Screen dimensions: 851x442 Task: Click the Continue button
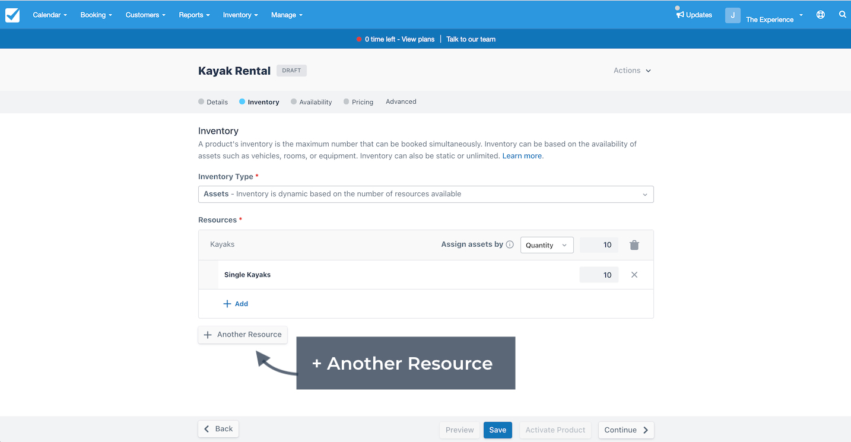pos(626,430)
